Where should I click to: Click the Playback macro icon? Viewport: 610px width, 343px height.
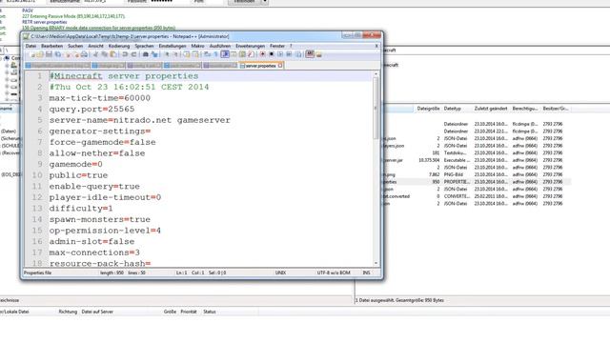[279, 54]
